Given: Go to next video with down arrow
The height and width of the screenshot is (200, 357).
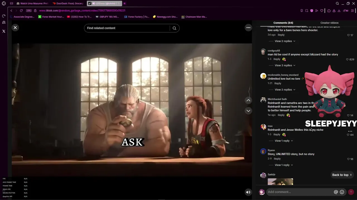Looking at the screenshot, I should click(248, 111).
